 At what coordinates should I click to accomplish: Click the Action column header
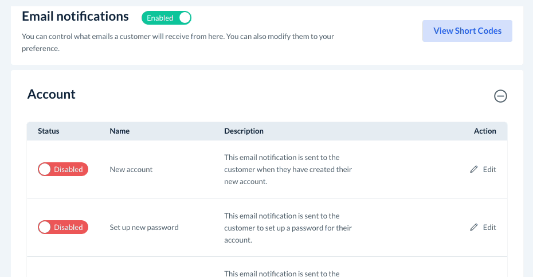coord(485,131)
